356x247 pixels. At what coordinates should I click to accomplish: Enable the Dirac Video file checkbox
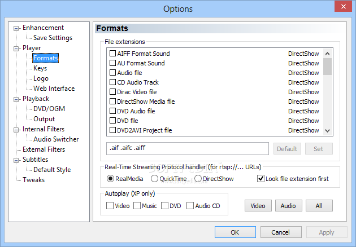click(112, 92)
